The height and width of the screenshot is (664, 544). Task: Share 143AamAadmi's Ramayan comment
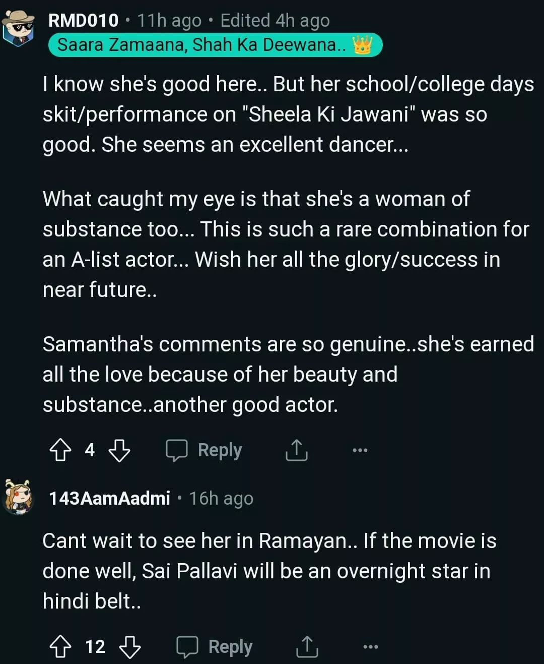tap(307, 646)
